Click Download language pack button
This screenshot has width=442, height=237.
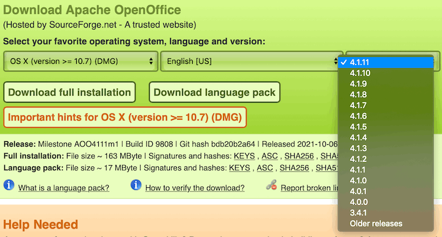[x=214, y=92]
